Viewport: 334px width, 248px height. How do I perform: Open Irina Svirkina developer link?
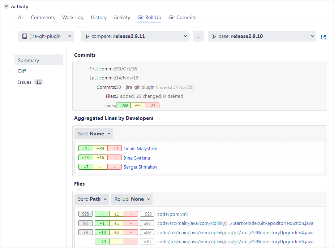137,158
